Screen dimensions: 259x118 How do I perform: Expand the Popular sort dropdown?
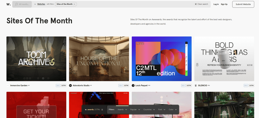(x=135, y=110)
